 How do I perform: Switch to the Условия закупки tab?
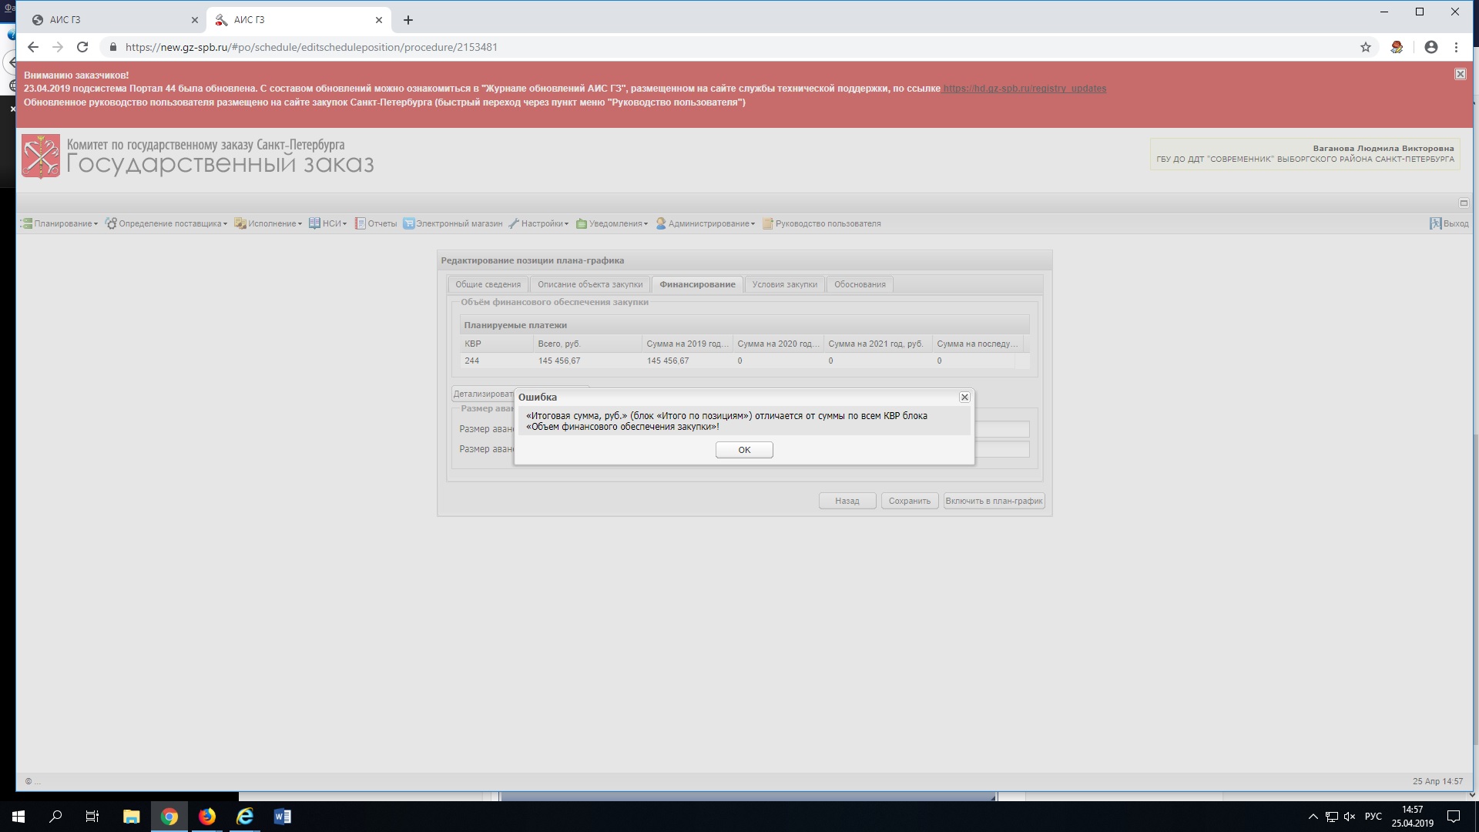click(784, 284)
